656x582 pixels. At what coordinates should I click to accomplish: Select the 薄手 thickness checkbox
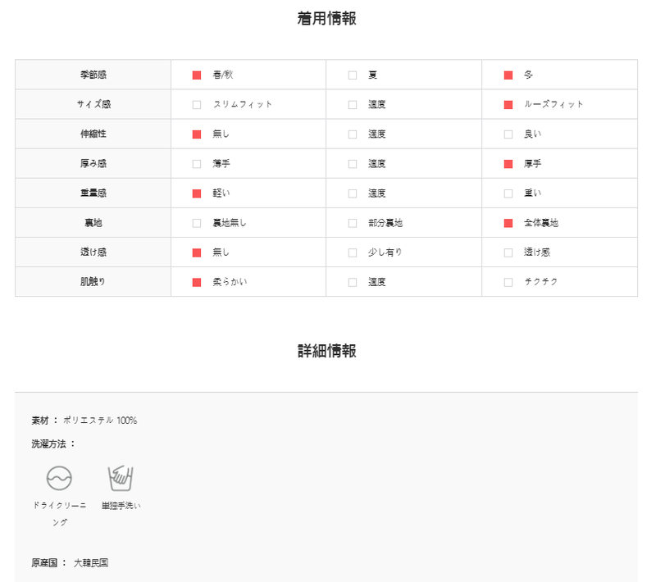coord(197,164)
